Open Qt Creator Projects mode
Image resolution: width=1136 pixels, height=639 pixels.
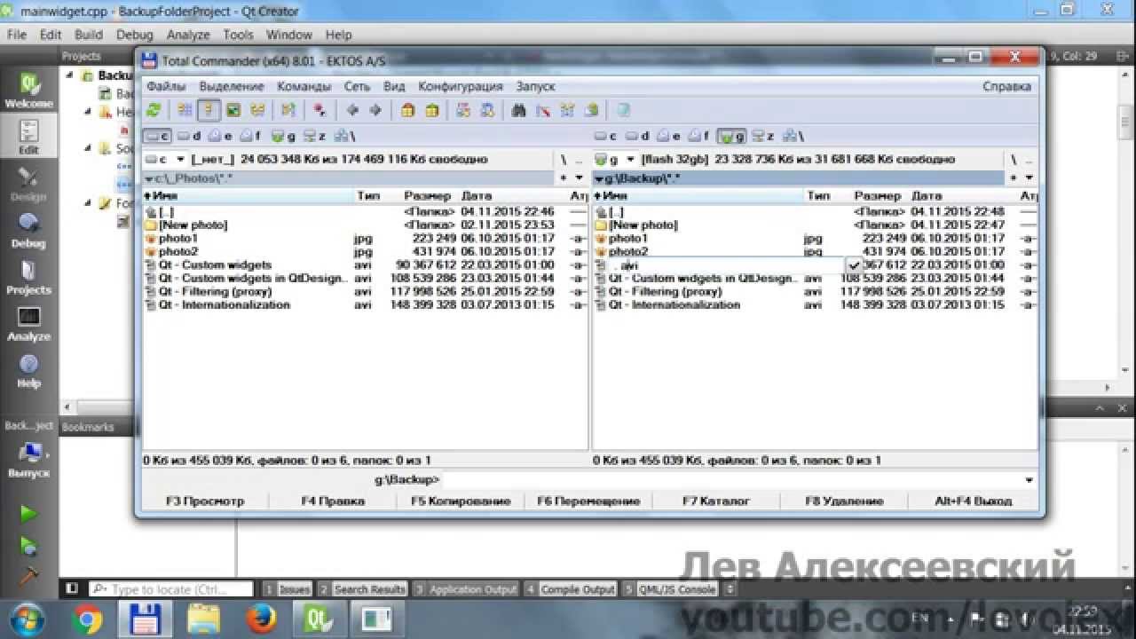point(29,277)
